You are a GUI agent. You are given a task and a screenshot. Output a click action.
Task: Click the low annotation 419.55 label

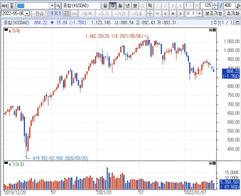click(60, 158)
